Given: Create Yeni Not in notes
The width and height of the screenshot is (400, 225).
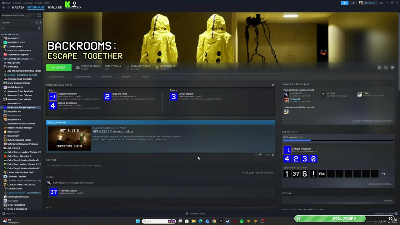Looking at the screenshot, I should click(387, 201).
